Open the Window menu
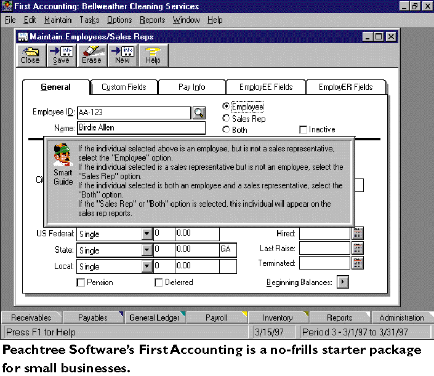The image size is (434, 376). [x=186, y=20]
